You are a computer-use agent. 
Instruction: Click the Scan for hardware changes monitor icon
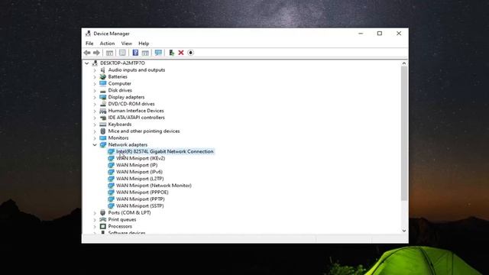click(158, 53)
